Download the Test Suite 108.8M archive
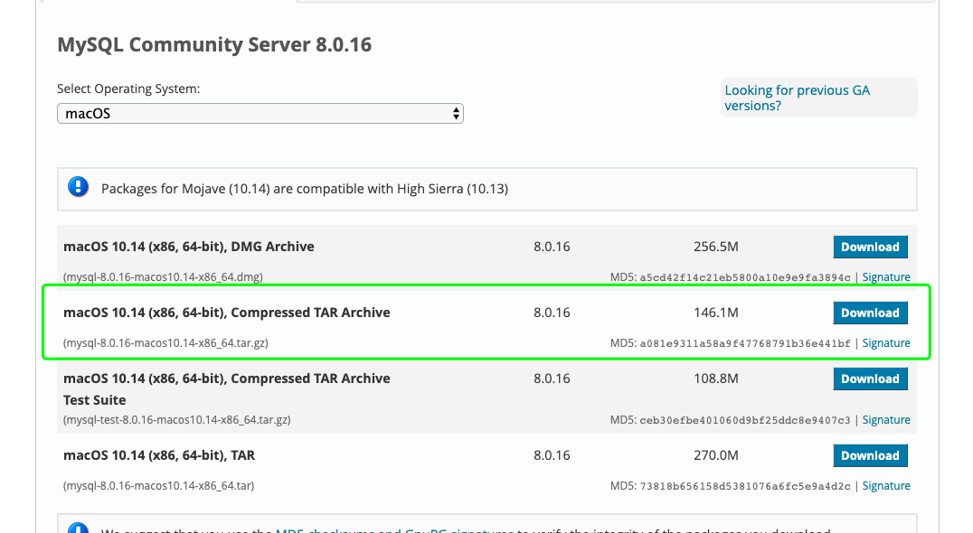The width and height of the screenshot is (973, 533). [870, 379]
